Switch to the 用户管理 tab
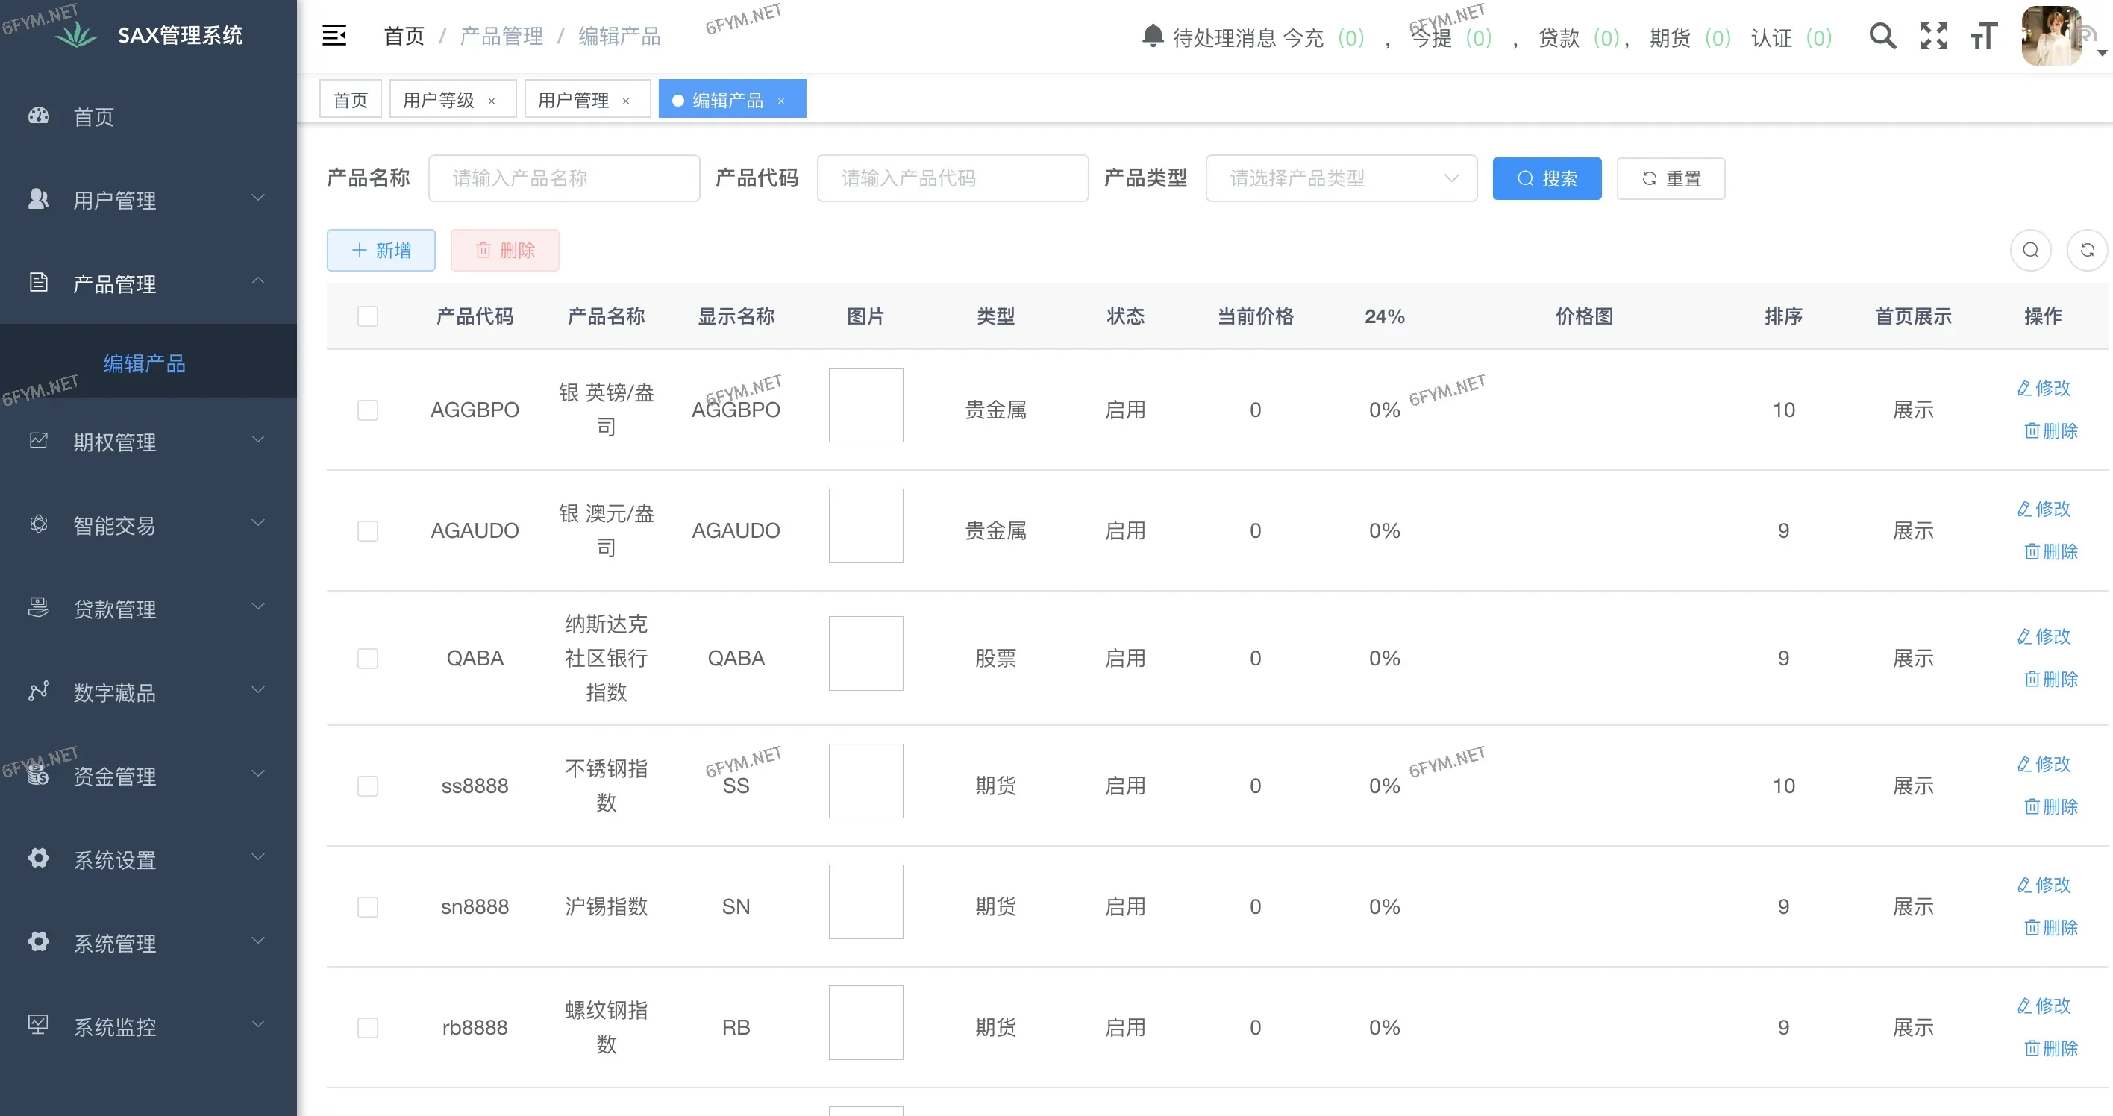Viewport: 2113px width, 1116px height. (573, 100)
